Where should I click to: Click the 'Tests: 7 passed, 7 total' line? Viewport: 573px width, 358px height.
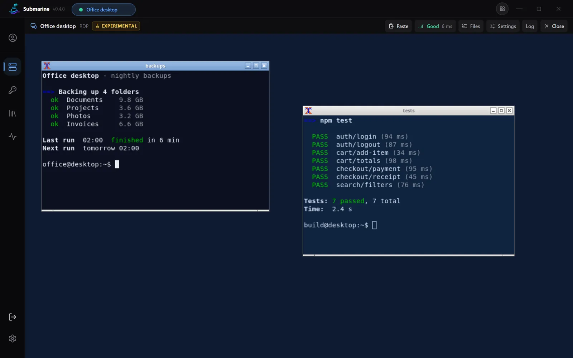coord(352,201)
